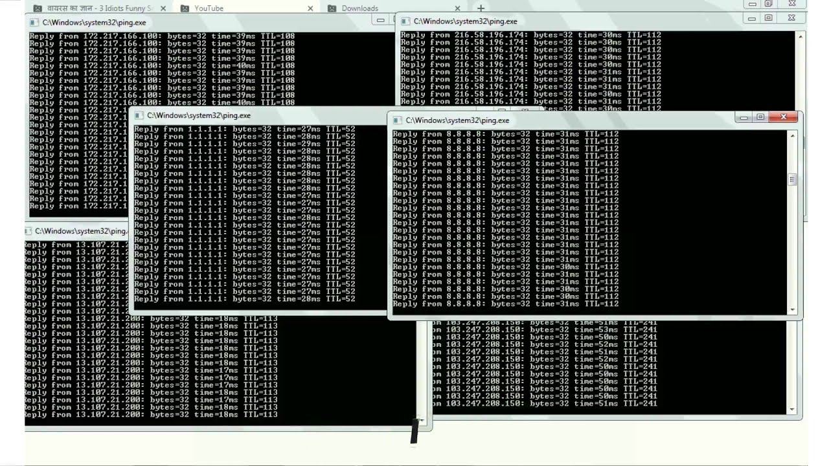This screenshot has height=466, width=829.
Task: Click scroll-down arrow in 103.247.208.150 window
Action: click(792, 410)
